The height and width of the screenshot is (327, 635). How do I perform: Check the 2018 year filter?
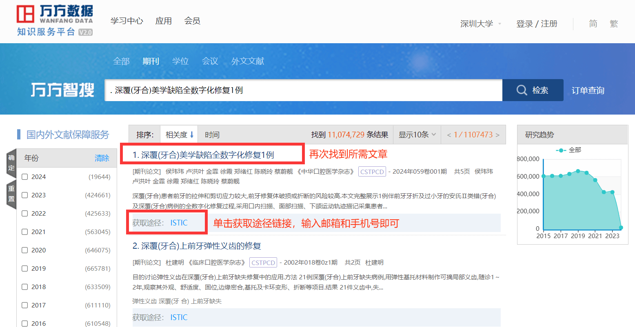25,287
